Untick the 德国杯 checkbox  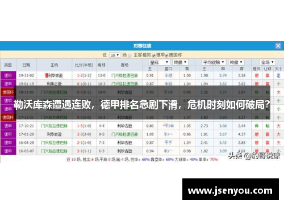pos(166,55)
